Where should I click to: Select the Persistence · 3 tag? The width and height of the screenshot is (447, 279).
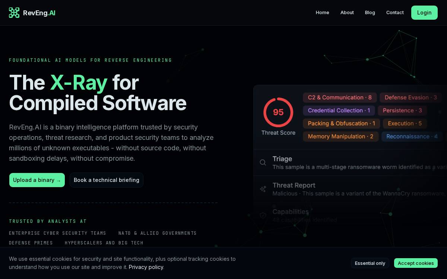click(x=402, y=110)
